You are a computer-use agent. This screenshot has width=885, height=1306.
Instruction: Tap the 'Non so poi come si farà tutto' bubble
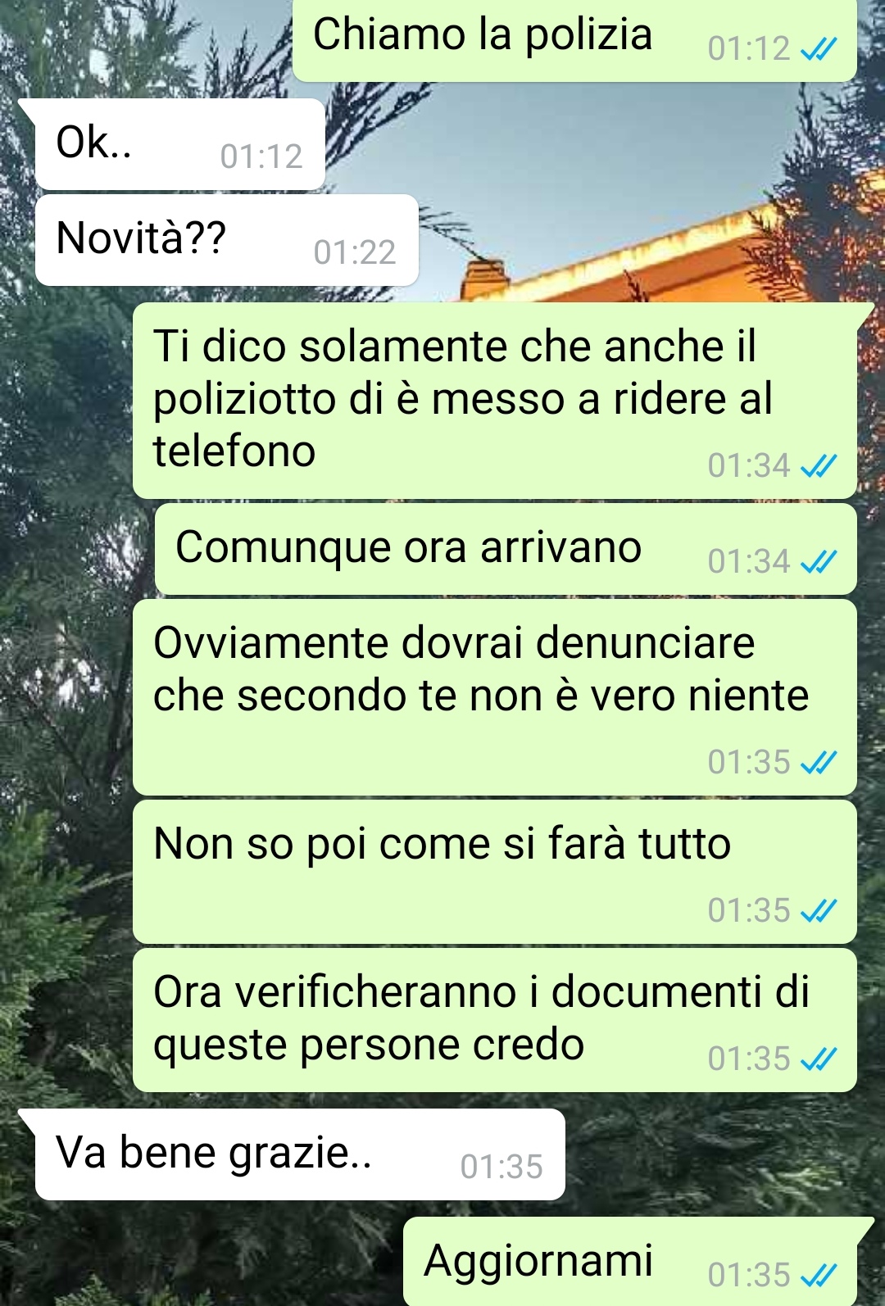(x=495, y=872)
